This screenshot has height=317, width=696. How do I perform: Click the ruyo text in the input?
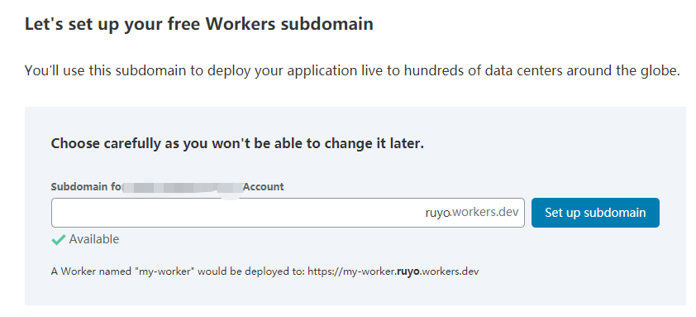(437, 213)
